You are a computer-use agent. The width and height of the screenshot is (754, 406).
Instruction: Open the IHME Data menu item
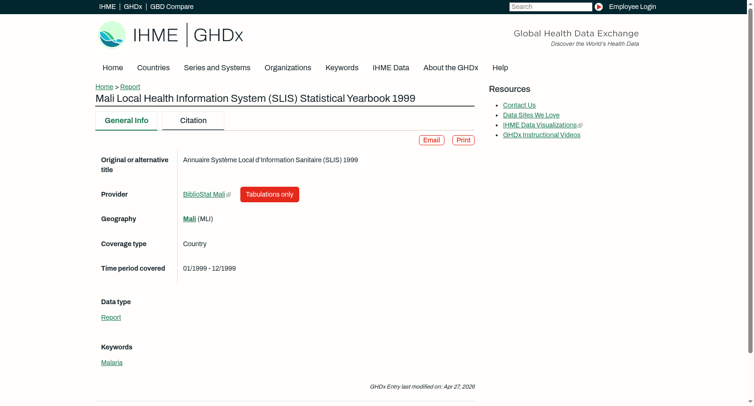pyautogui.click(x=391, y=68)
